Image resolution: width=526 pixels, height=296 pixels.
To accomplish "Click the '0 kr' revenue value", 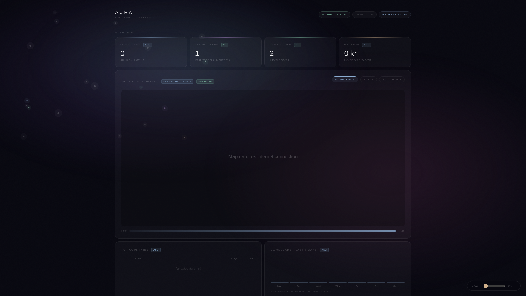I will point(350,53).
